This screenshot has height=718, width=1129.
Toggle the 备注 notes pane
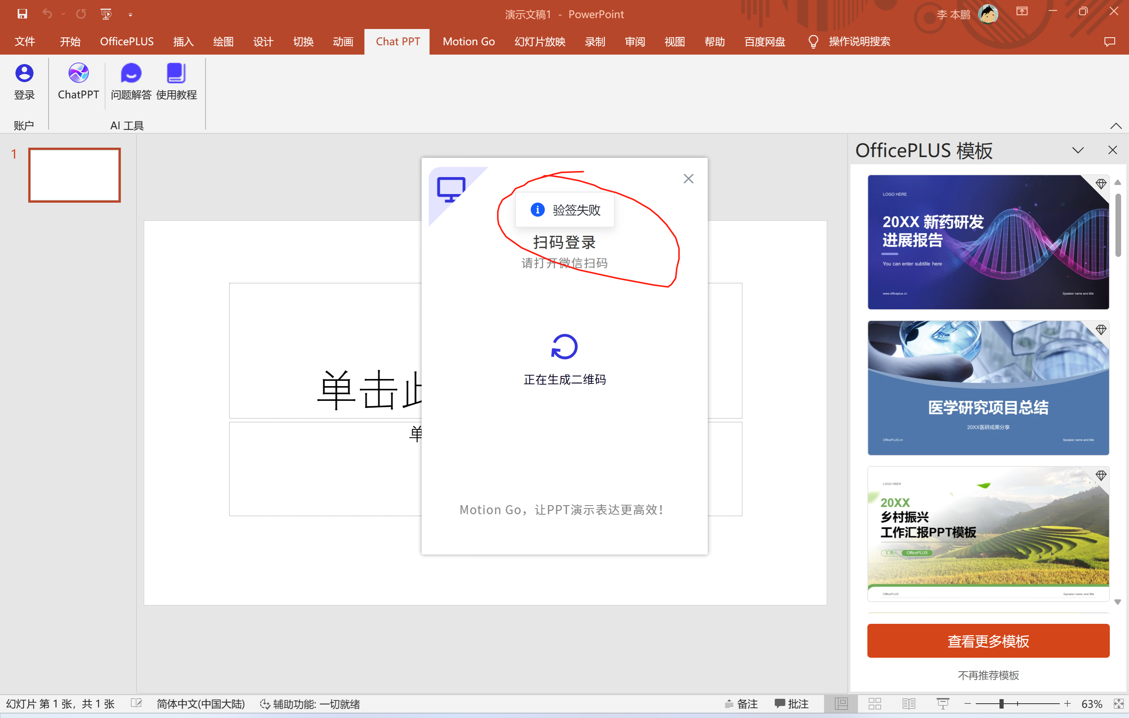741,703
